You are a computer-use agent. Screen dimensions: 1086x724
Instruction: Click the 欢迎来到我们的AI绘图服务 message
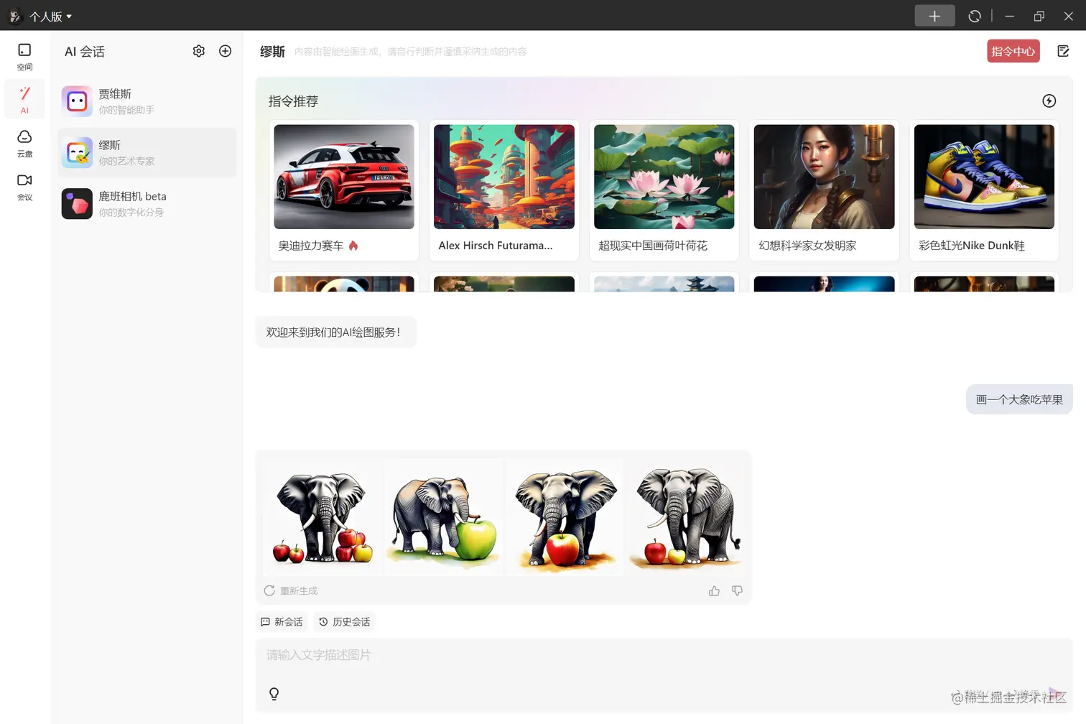[x=335, y=332]
